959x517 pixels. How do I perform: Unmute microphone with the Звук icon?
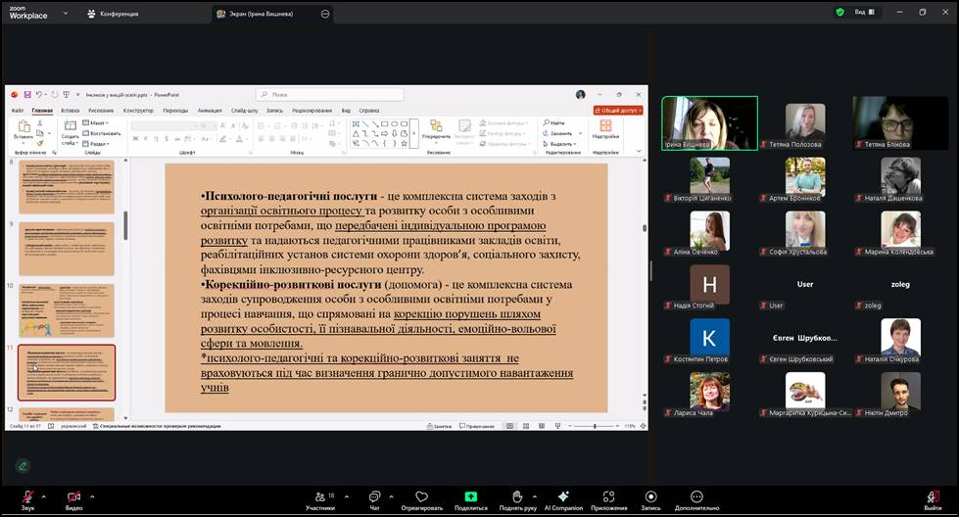27,496
